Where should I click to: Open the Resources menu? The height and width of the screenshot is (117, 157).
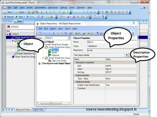click(x=53, y=8)
